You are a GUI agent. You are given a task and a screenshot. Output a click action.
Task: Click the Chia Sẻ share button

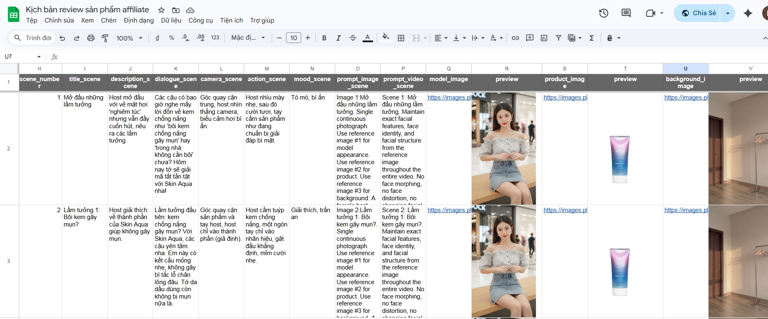pos(698,13)
